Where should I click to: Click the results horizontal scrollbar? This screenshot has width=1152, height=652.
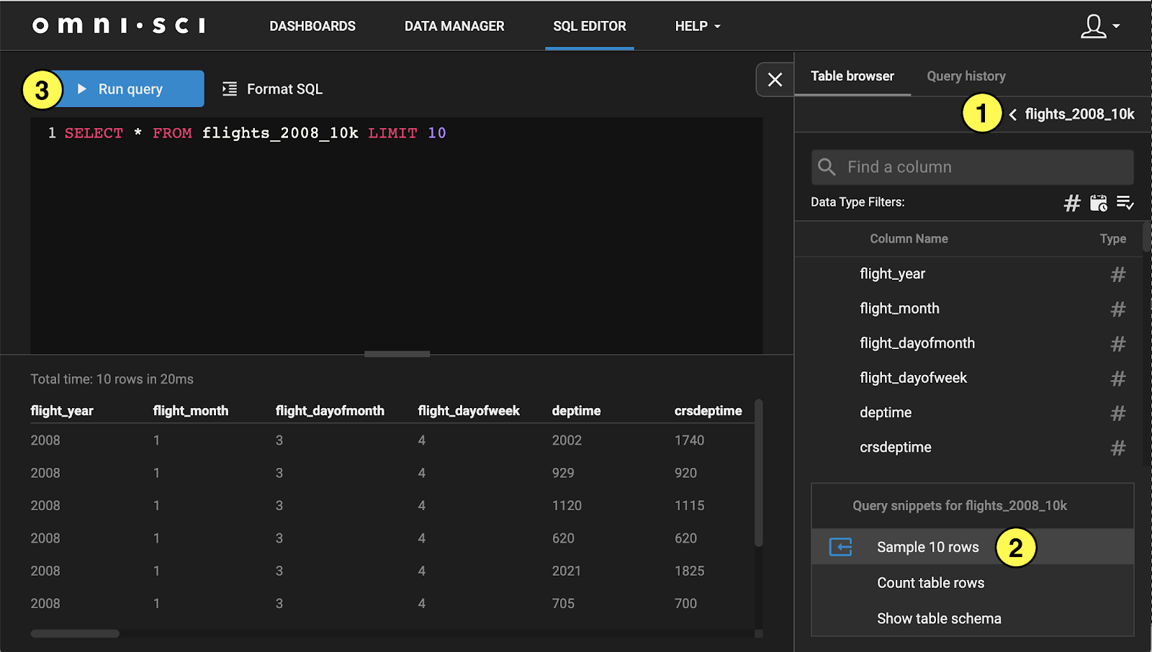pos(75,634)
